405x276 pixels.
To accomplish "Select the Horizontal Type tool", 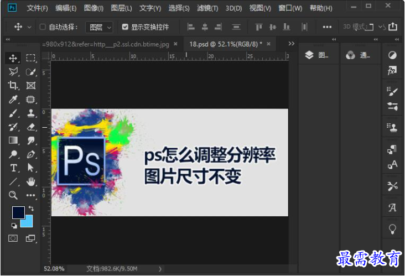I will (x=13, y=168).
